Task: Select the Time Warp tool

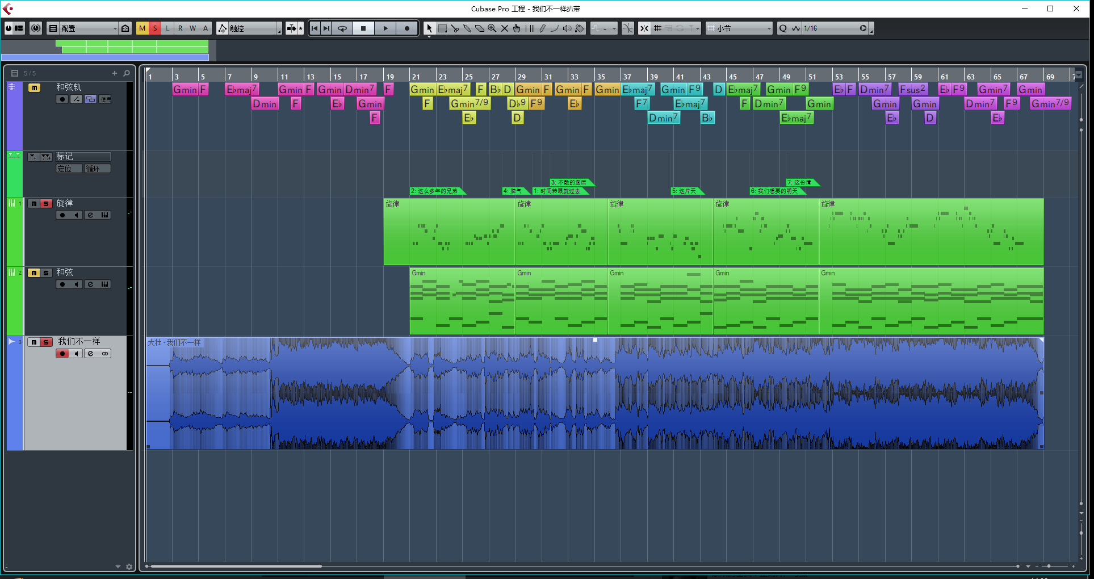Action: 530,28
